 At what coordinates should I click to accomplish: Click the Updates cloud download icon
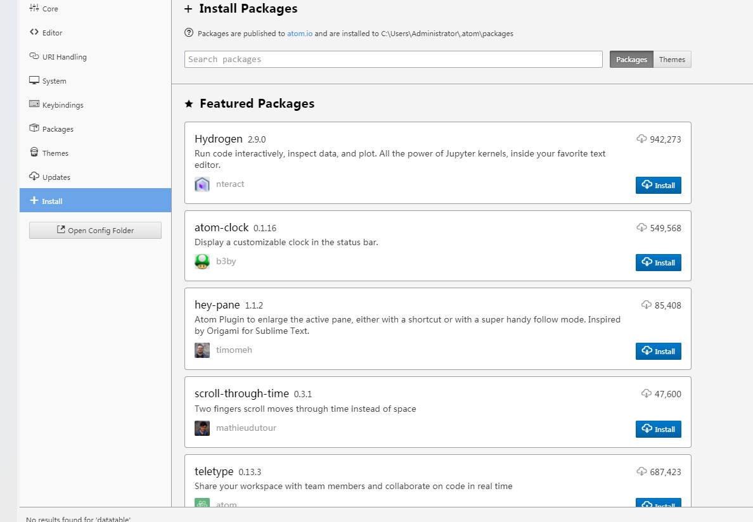coord(34,176)
